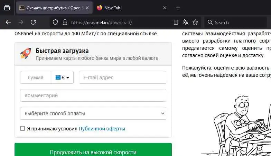
Task: Toggle reader view for page
Action: (176, 22)
